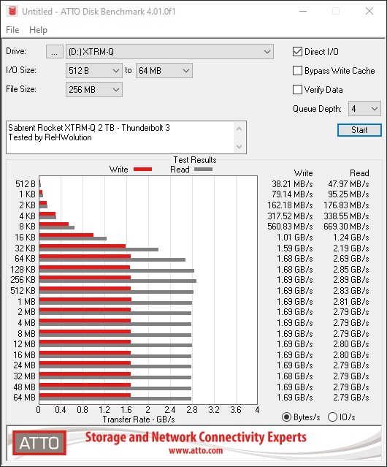
Task: Click the ATTO logo in the banner
Action: point(39,443)
